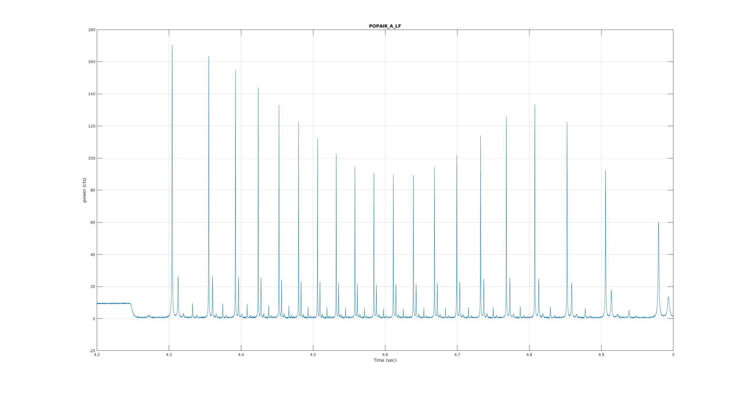Click the 4.8 x-axis tick label
744x394 pixels.
click(x=529, y=355)
